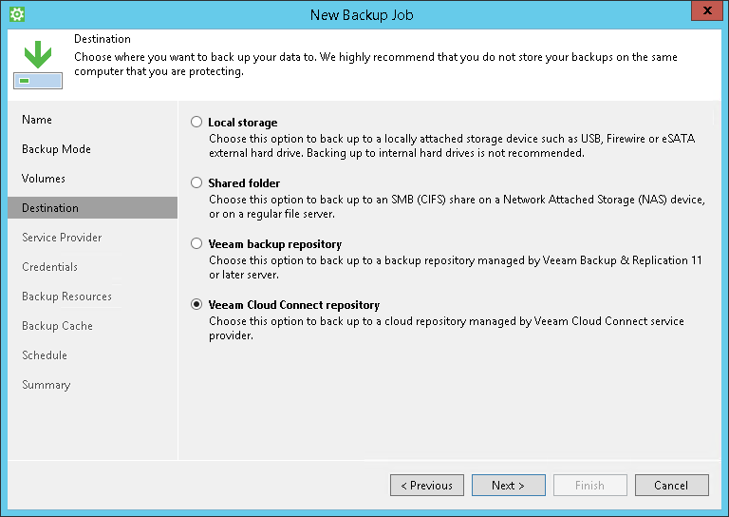Screen dimensions: 729x517
Task: Click the 'Destination' heading at the top
Action: click(x=103, y=39)
